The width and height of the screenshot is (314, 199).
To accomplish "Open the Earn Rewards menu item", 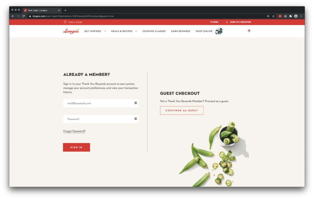I will [180, 31].
